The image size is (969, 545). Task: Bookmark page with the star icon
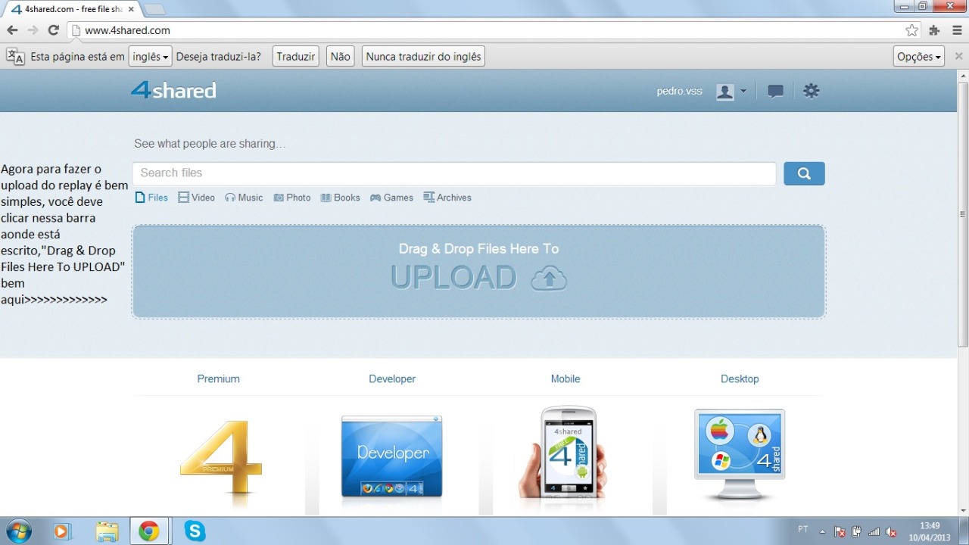click(x=912, y=30)
